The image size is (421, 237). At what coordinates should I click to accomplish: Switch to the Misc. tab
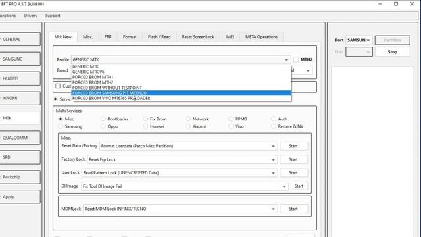pos(87,37)
